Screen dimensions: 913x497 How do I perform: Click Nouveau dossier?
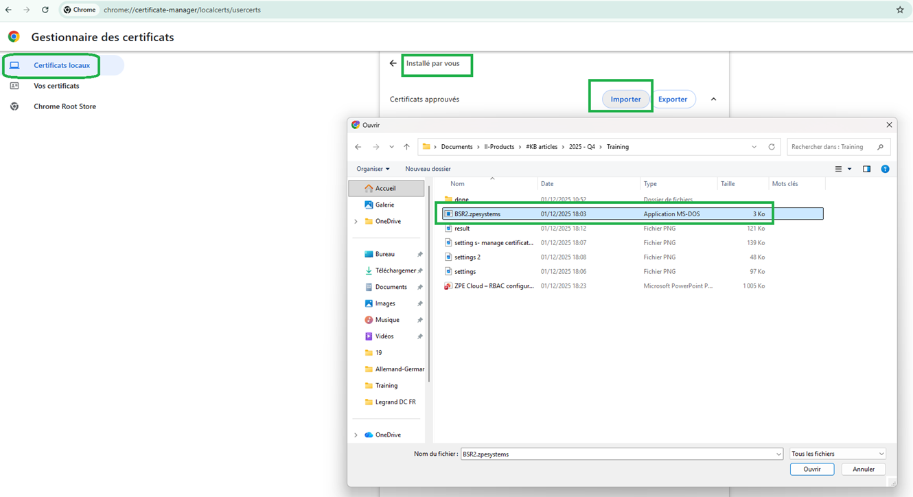point(428,169)
